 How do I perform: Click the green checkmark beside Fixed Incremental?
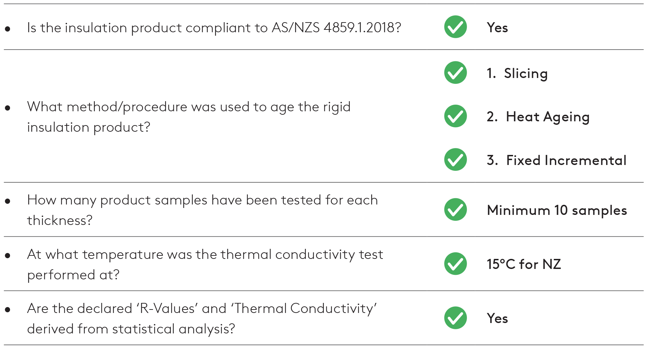pos(455,160)
